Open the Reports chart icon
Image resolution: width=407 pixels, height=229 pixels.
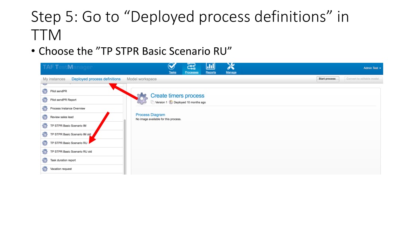pyautogui.click(x=211, y=66)
